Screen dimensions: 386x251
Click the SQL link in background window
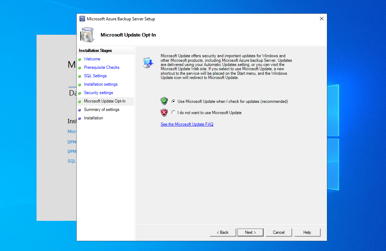point(72,161)
